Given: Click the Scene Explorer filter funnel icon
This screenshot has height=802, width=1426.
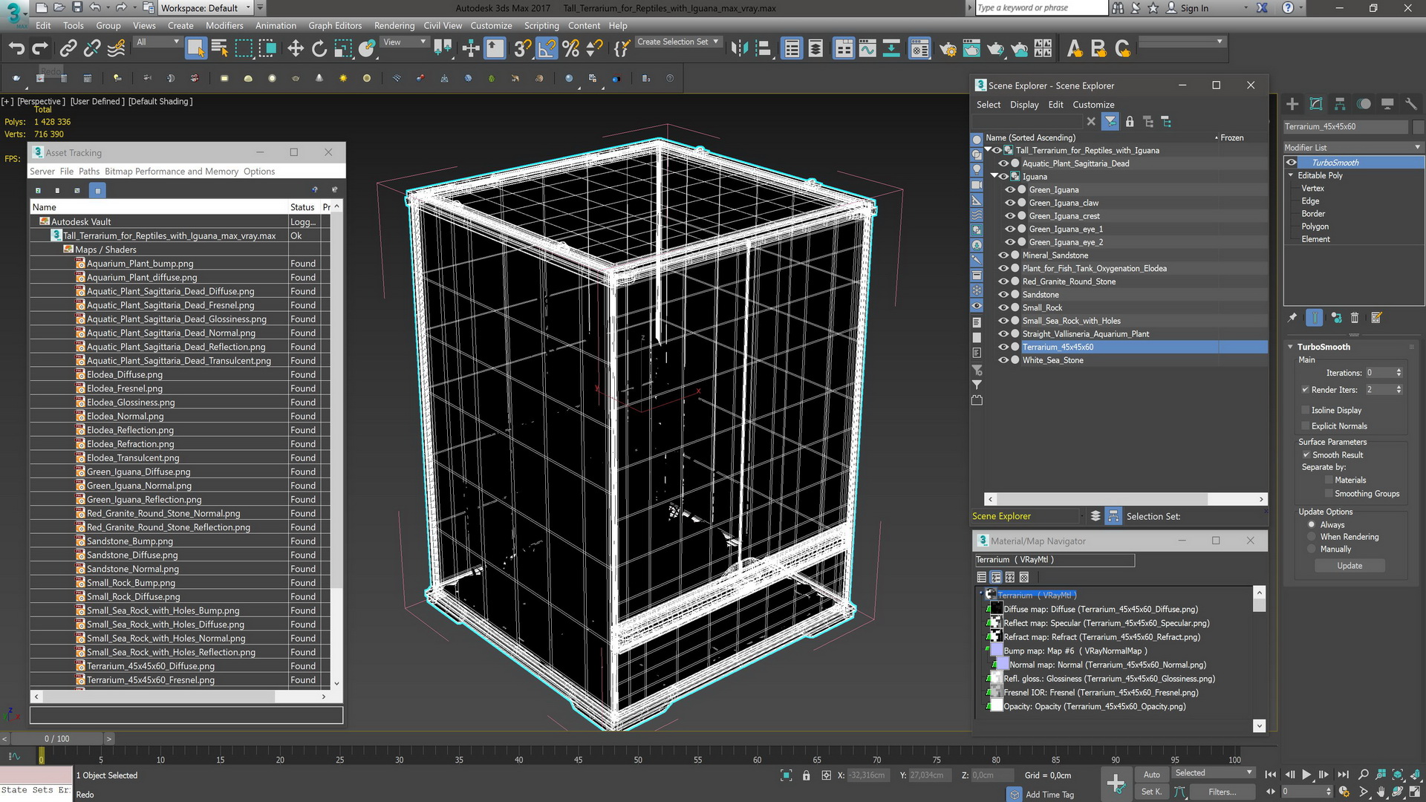Looking at the screenshot, I should [1110, 122].
